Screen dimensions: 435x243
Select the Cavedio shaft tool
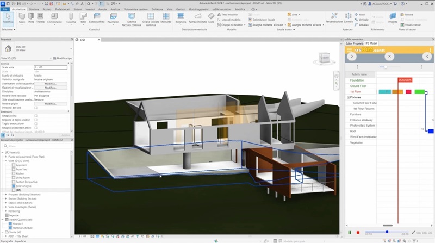click(x=348, y=18)
